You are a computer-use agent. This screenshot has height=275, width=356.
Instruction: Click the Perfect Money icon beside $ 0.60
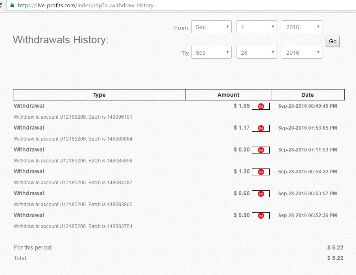[261, 194]
